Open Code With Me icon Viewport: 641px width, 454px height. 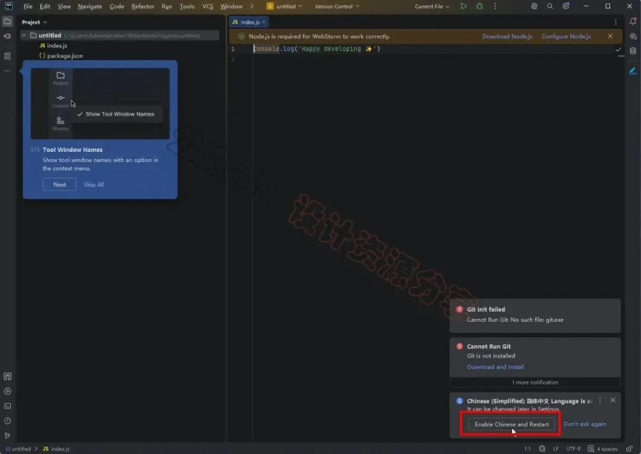click(x=534, y=6)
